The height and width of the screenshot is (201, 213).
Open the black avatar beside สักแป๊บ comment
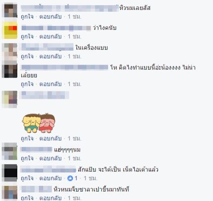pyautogui.click(x=10, y=173)
